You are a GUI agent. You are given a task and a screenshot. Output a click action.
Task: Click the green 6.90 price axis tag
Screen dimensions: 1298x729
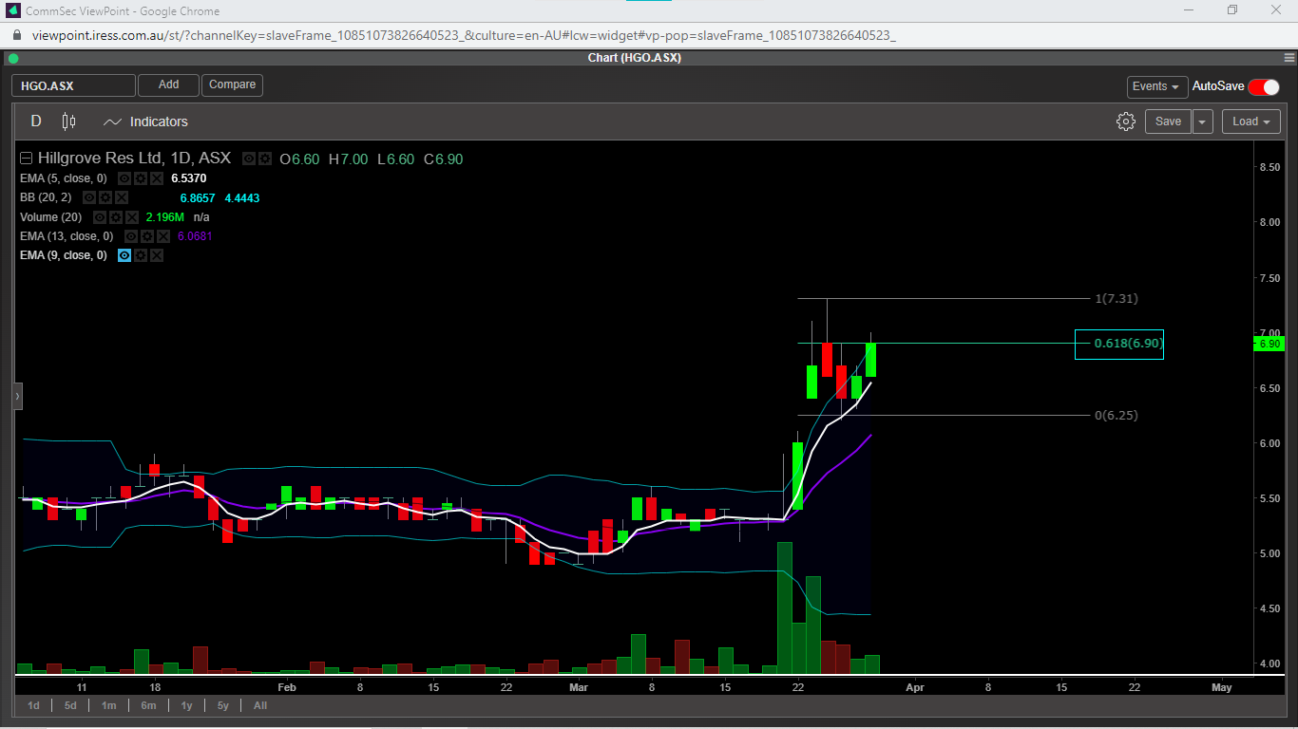click(1270, 344)
